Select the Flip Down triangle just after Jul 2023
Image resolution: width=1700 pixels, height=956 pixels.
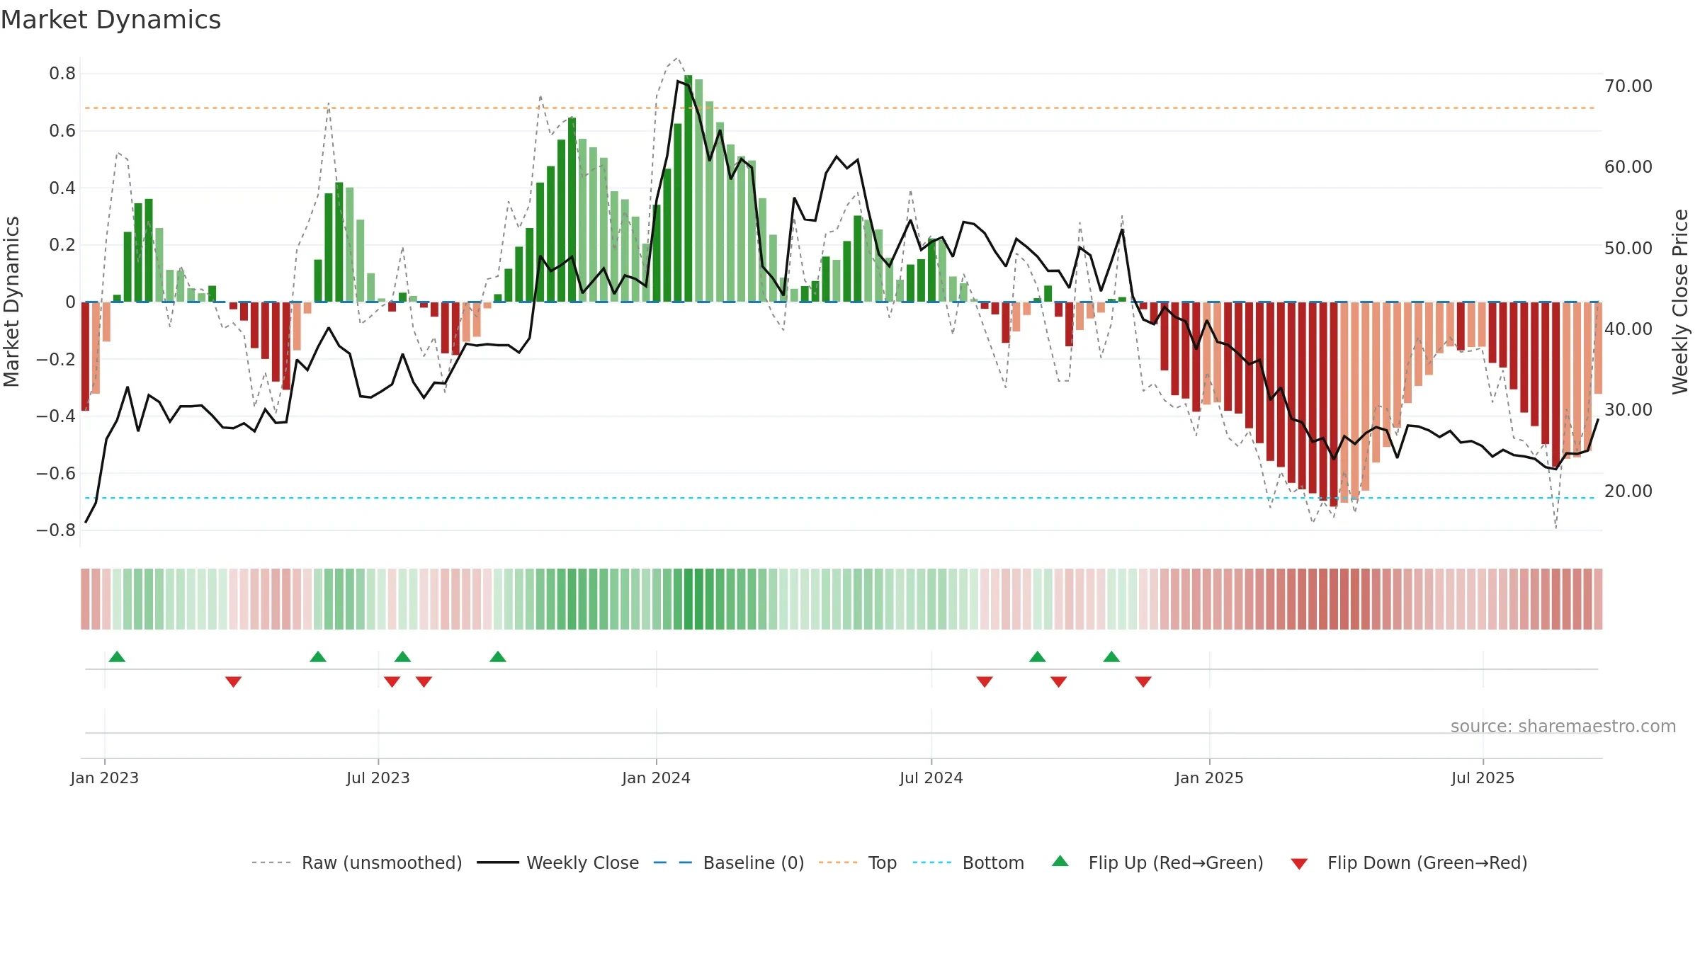coord(392,682)
